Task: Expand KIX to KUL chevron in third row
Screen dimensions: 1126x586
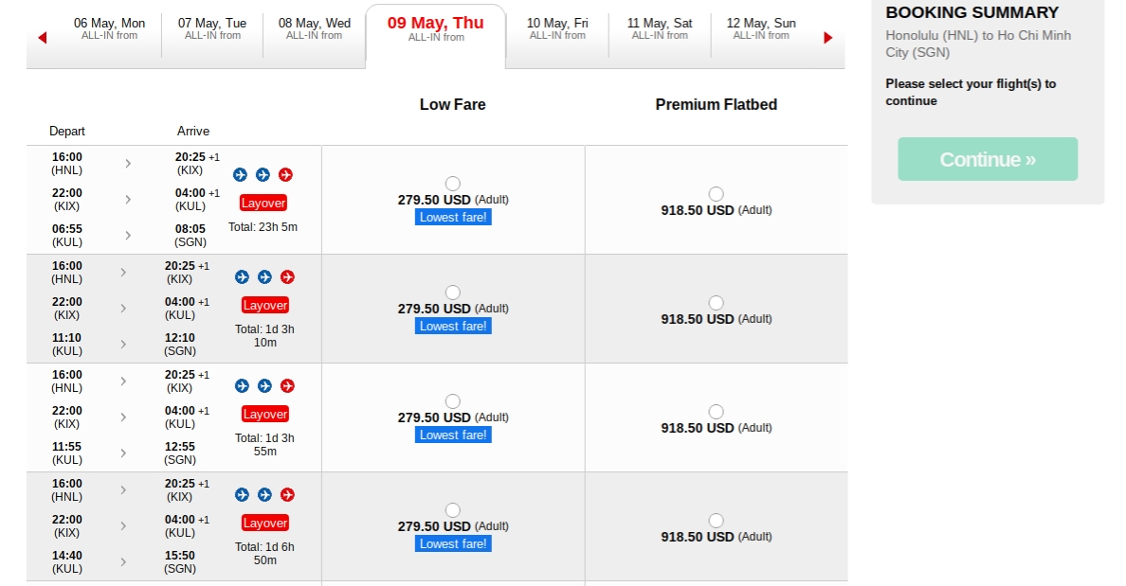Action: point(123,417)
